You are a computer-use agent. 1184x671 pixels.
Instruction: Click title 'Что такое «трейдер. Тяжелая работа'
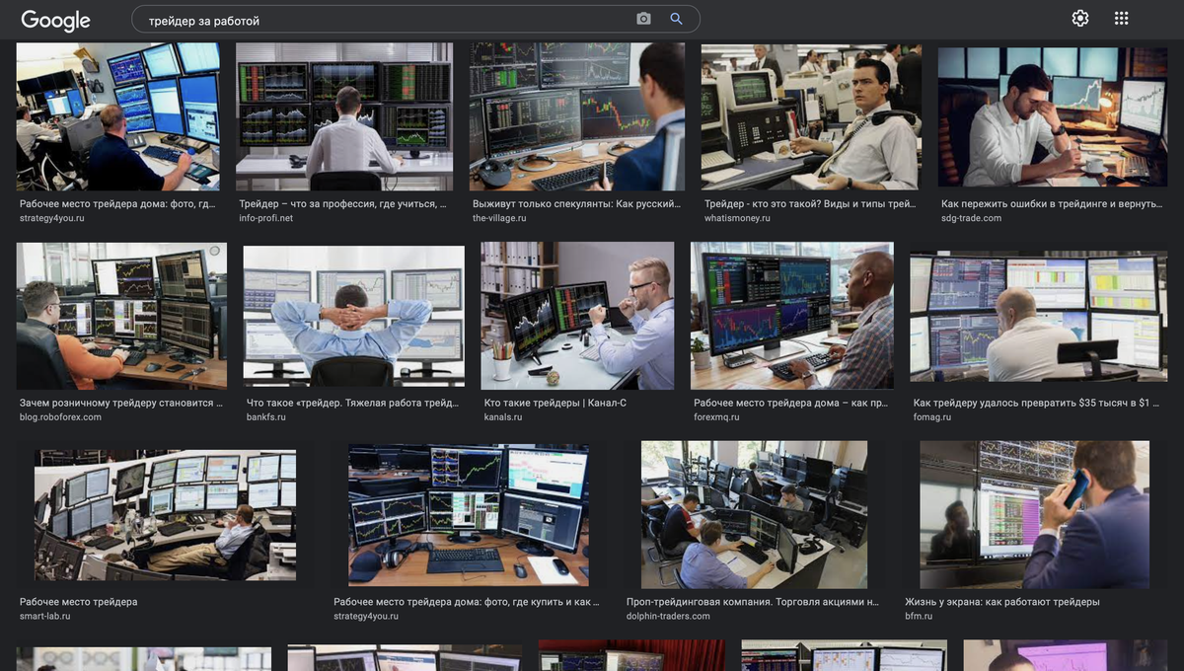pyautogui.click(x=352, y=404)
